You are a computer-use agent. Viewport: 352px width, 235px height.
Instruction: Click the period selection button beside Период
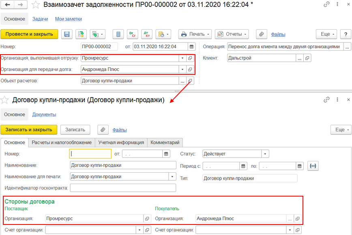point(313,166)
